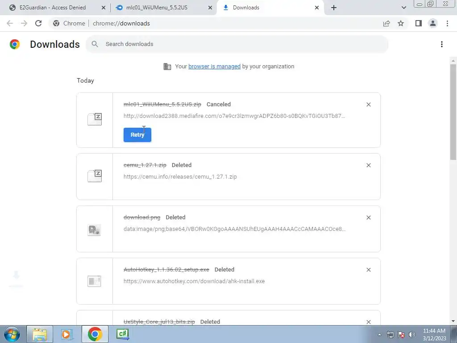Open a new tab with plus button

click(x=334, y=8)
